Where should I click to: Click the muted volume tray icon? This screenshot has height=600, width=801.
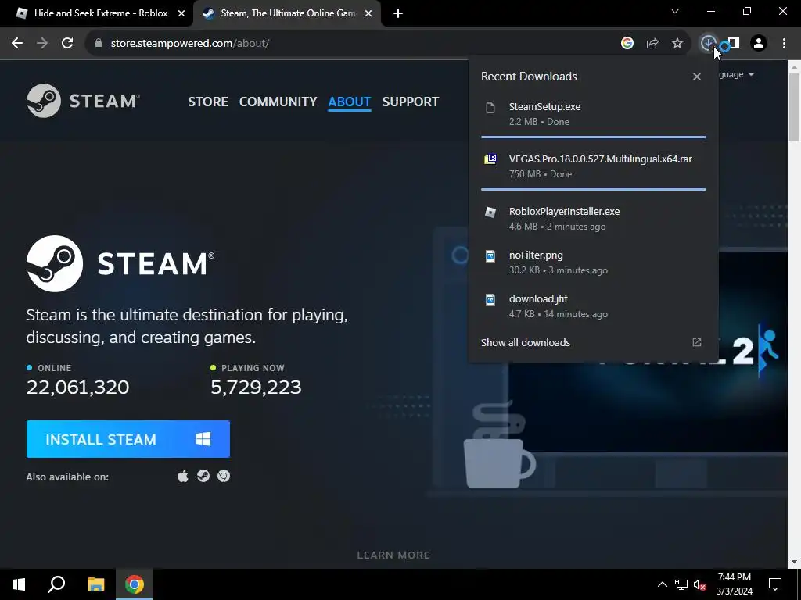click(700, 584)
